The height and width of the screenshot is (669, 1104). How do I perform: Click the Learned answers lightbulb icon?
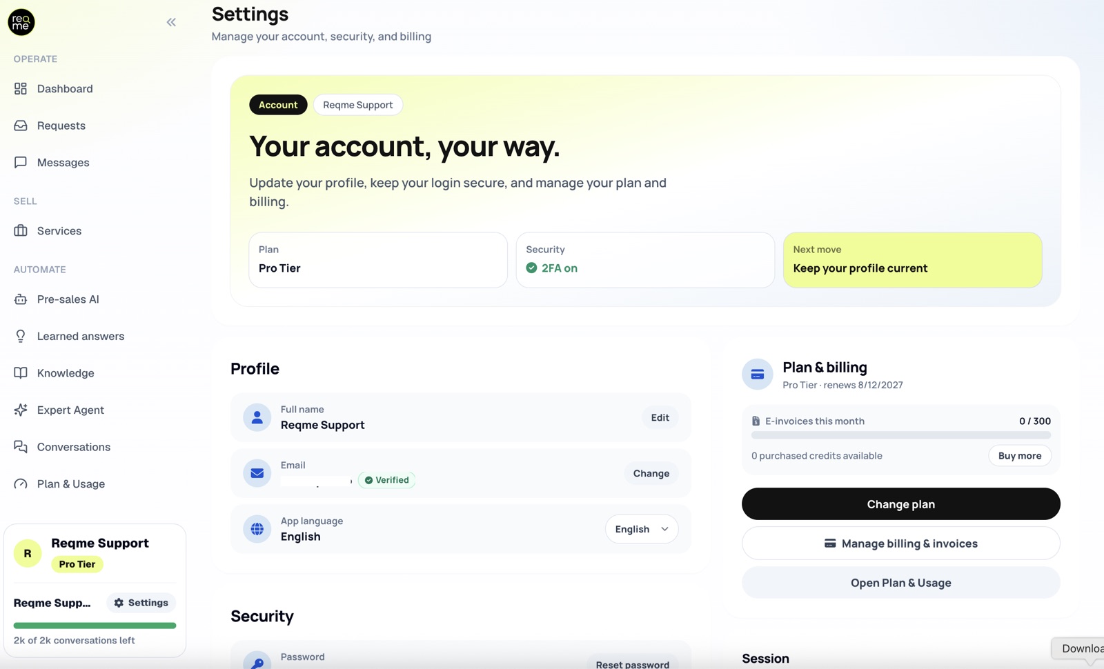click(21, 336)
